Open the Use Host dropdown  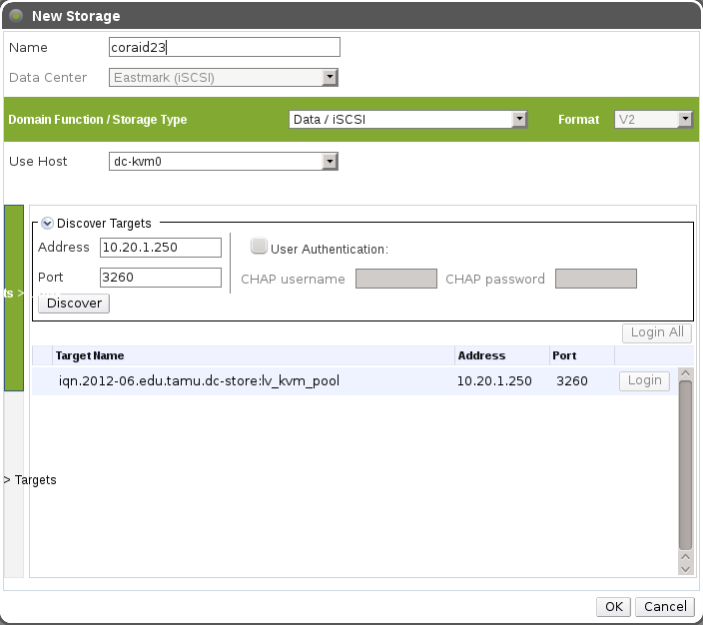(223, 162)
